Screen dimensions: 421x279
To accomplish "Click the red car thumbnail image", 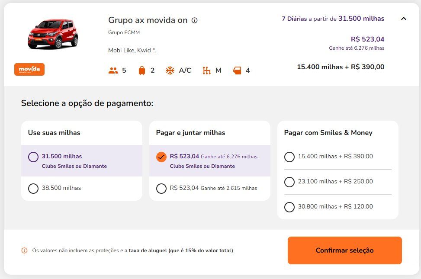I will tap(53, 34).
